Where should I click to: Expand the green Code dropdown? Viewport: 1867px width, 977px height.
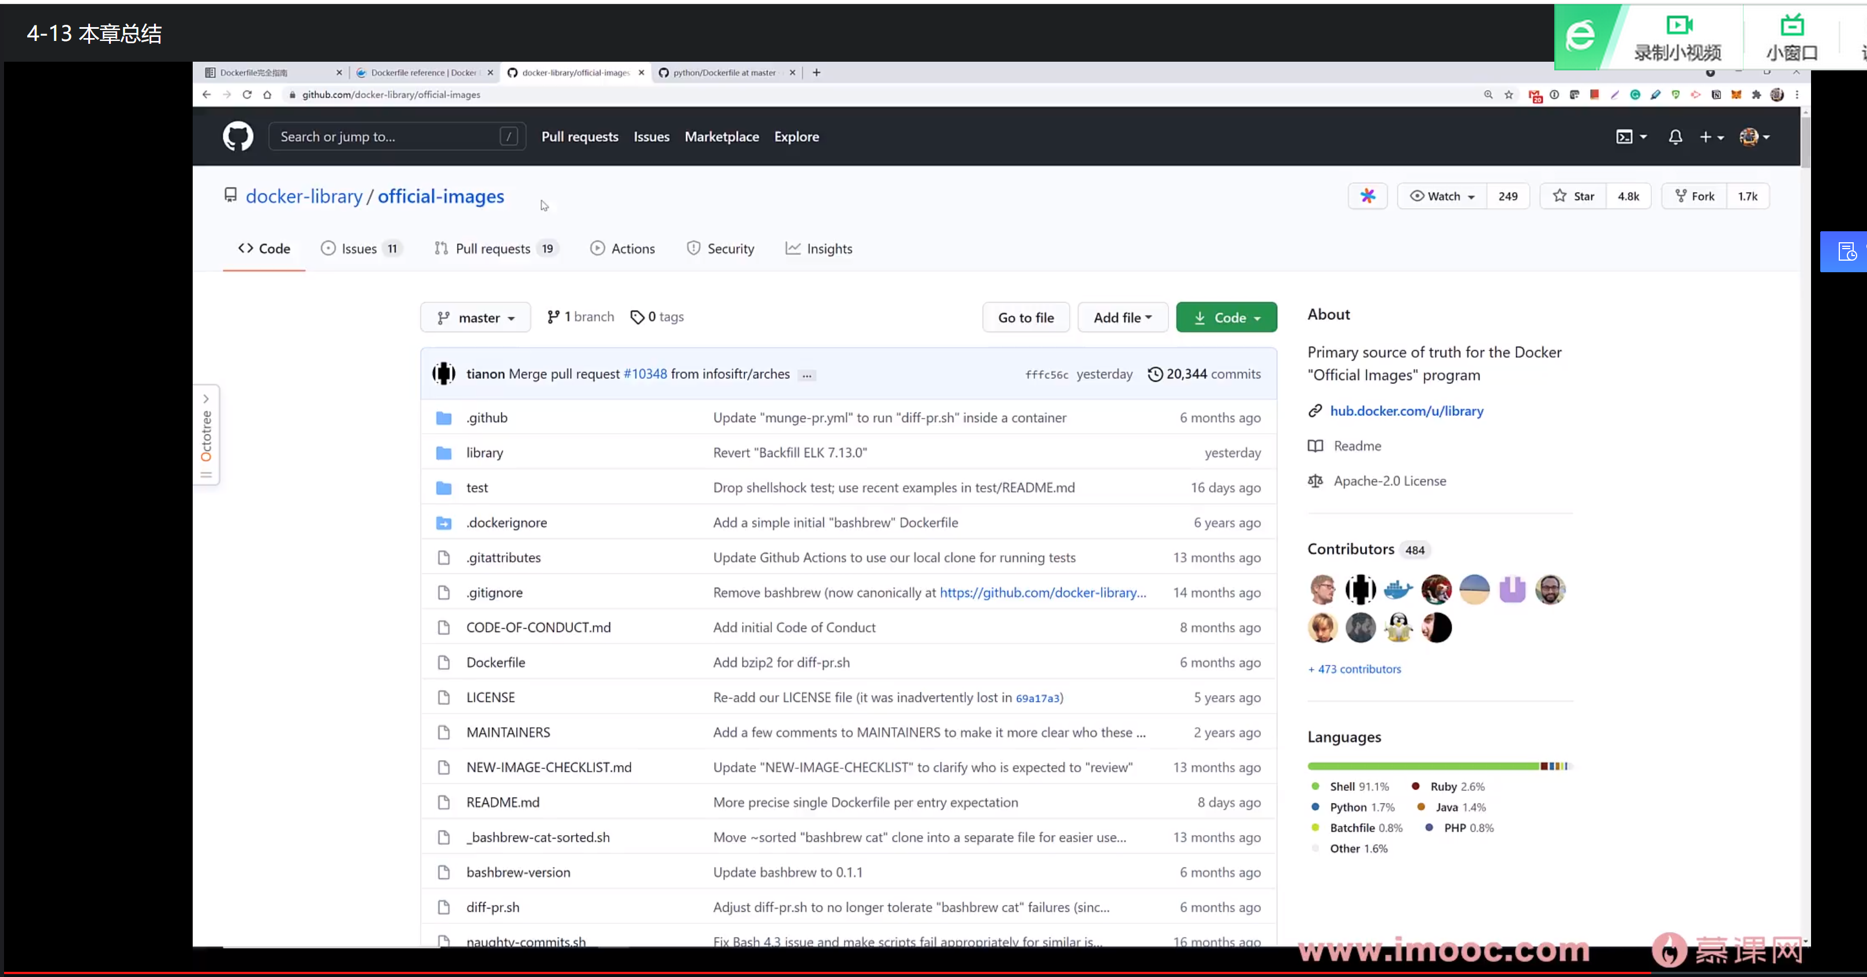(x=1227, y=317)
